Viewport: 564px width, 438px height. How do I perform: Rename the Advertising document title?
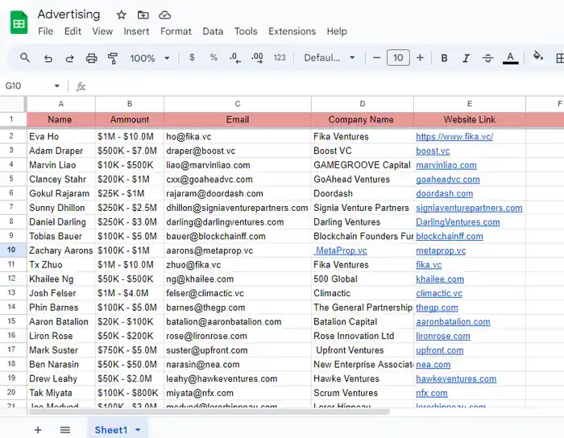pyautogui.click(x=68, y=14)
